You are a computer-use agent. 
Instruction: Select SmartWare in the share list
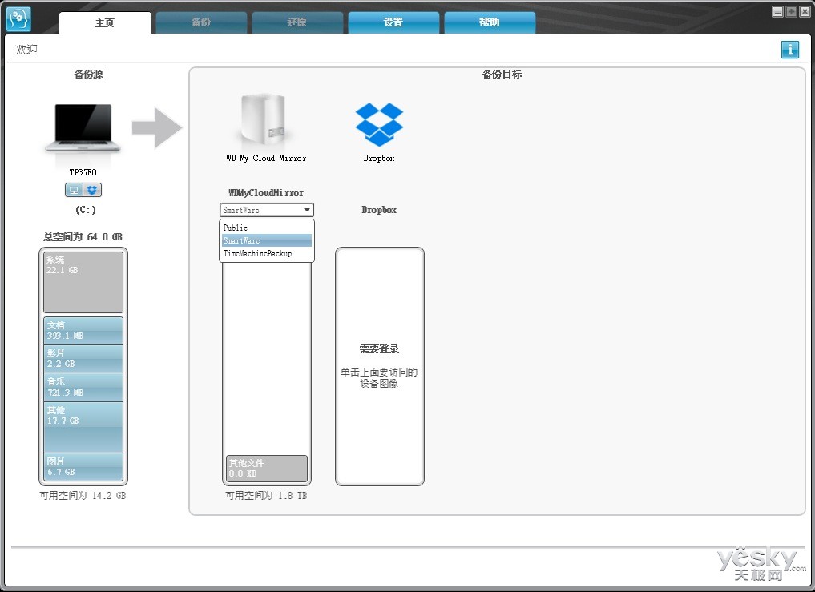267,240
